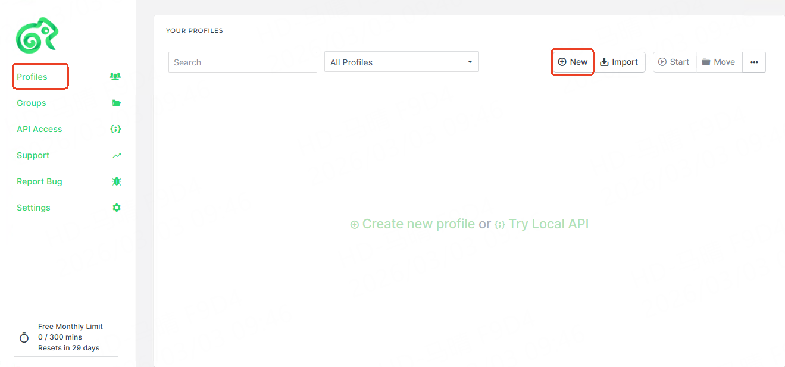Open the Try Local API link
The height and width of the screenshot is (367, 785).
(x=542, y=224)
